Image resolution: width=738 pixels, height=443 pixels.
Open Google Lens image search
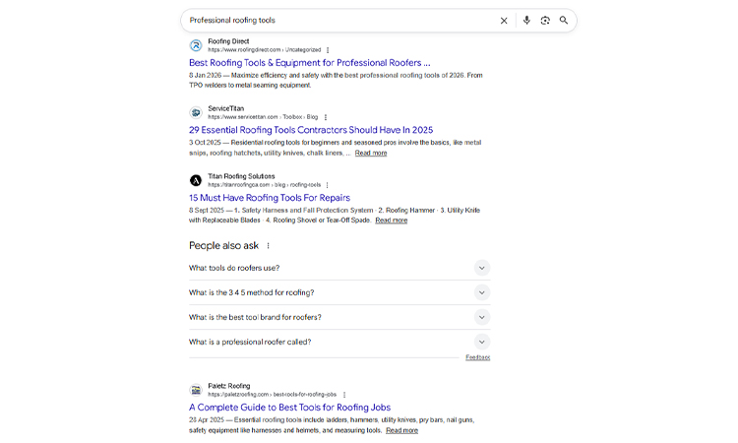[x=545, y=21]
